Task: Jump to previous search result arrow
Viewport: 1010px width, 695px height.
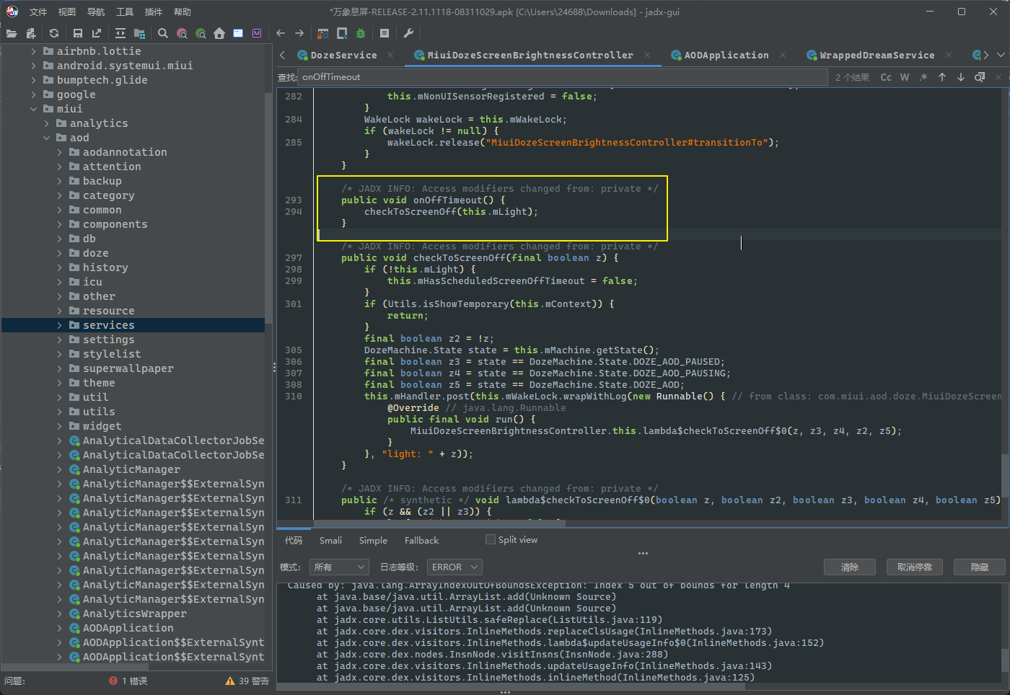Action: point(942,77)
